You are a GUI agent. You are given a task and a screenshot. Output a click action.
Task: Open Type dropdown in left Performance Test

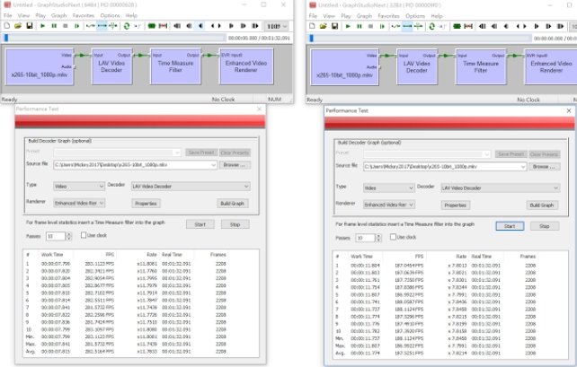(x=102, y=187)
